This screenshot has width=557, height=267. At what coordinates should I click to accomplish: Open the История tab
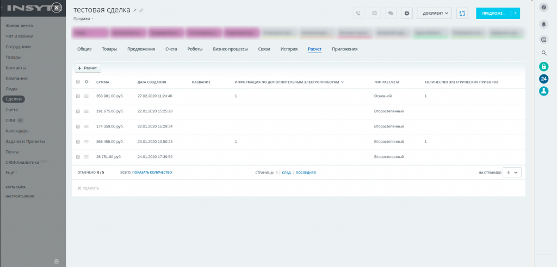tap(289, 49)
